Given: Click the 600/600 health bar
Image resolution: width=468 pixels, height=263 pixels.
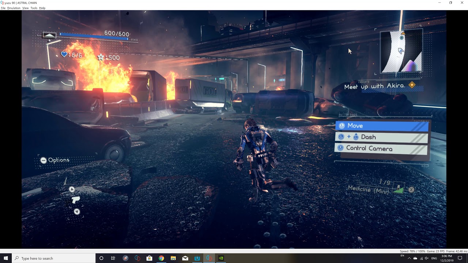Looking at the screenshot, I should [x=94, y=35].
